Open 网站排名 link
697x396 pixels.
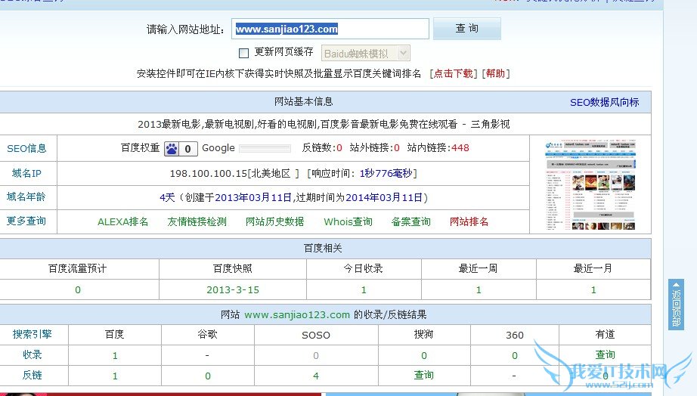(469, 221)
